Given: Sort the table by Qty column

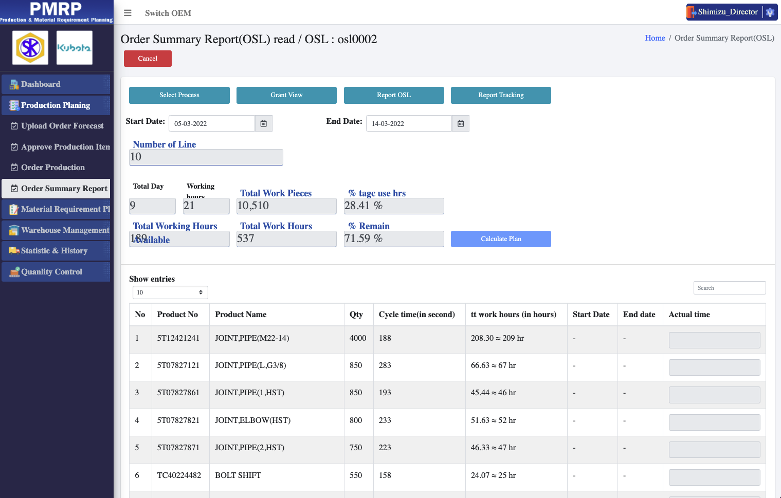Looking at the screenshot, I should click(356, 315).
